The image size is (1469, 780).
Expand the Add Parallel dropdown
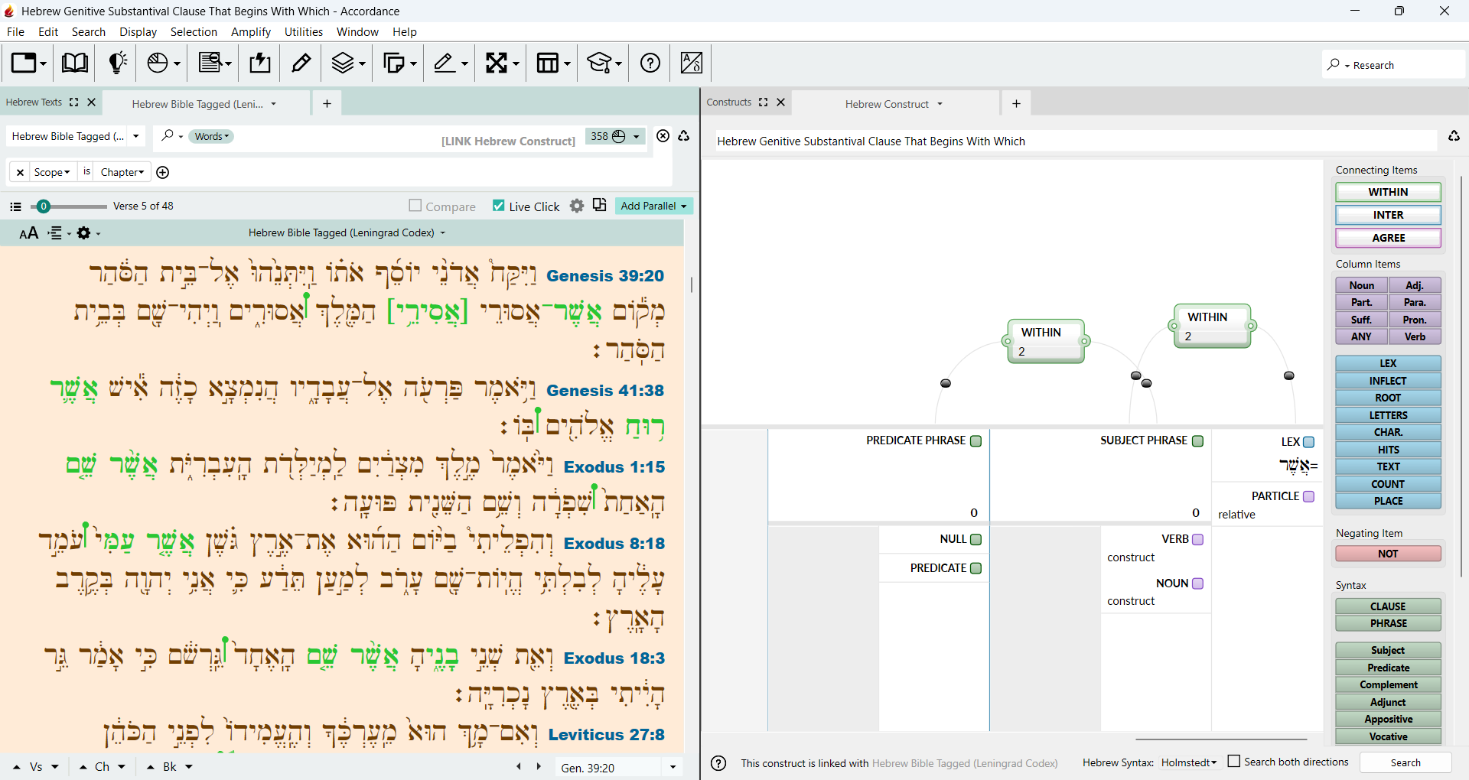[654, 206]
